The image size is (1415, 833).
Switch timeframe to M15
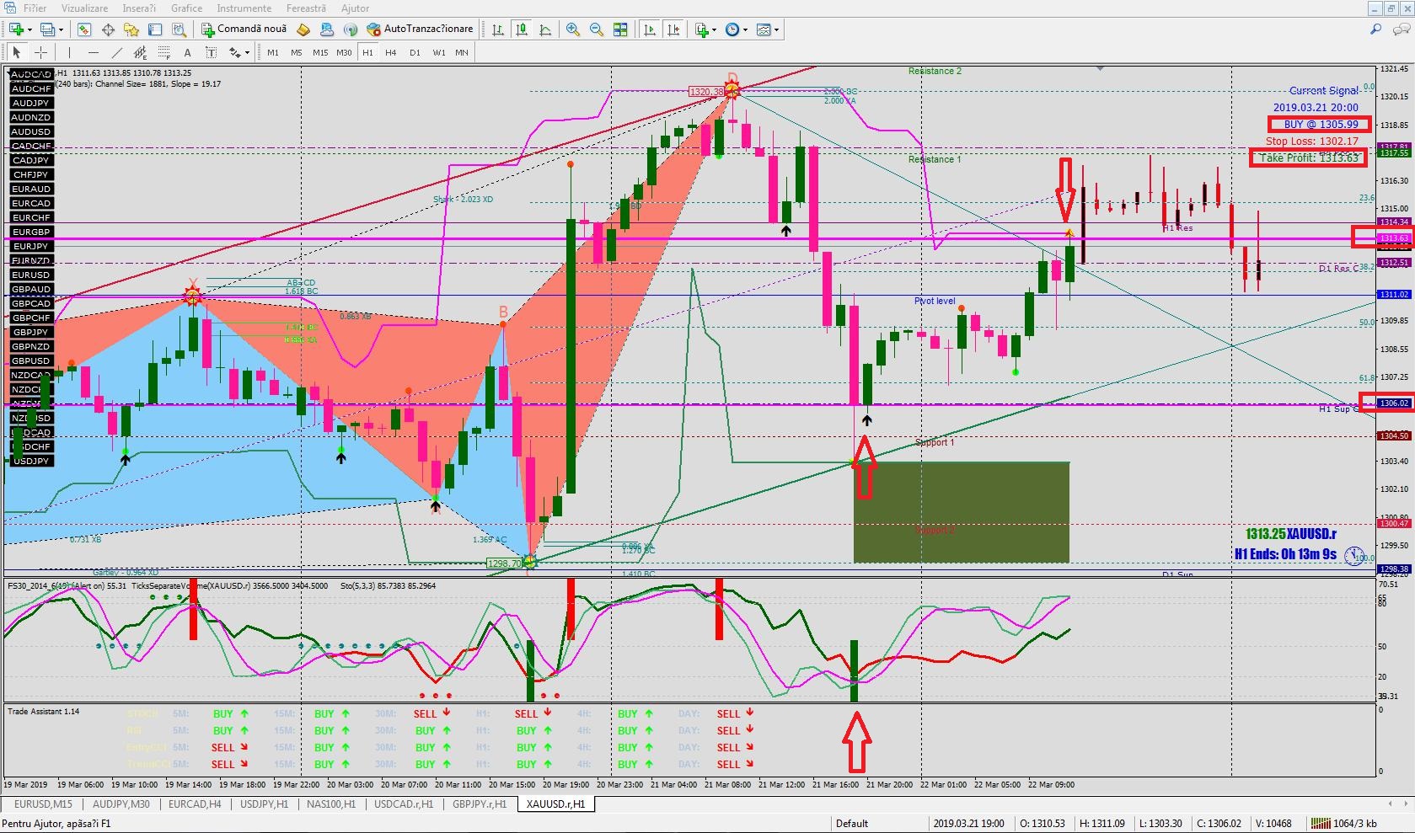click(320, 52)
